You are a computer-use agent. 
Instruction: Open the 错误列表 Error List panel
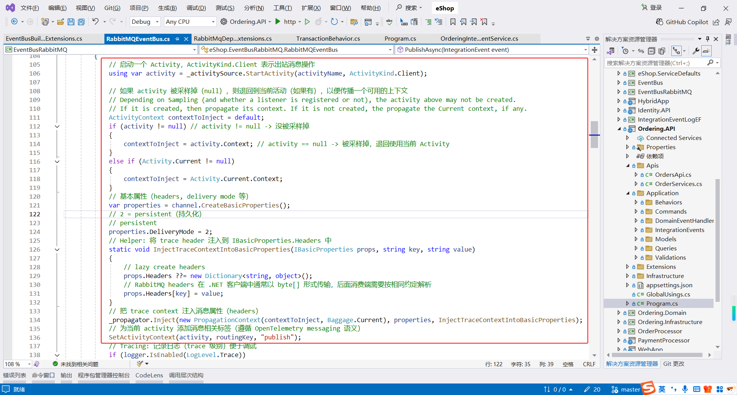pos(15,375)
